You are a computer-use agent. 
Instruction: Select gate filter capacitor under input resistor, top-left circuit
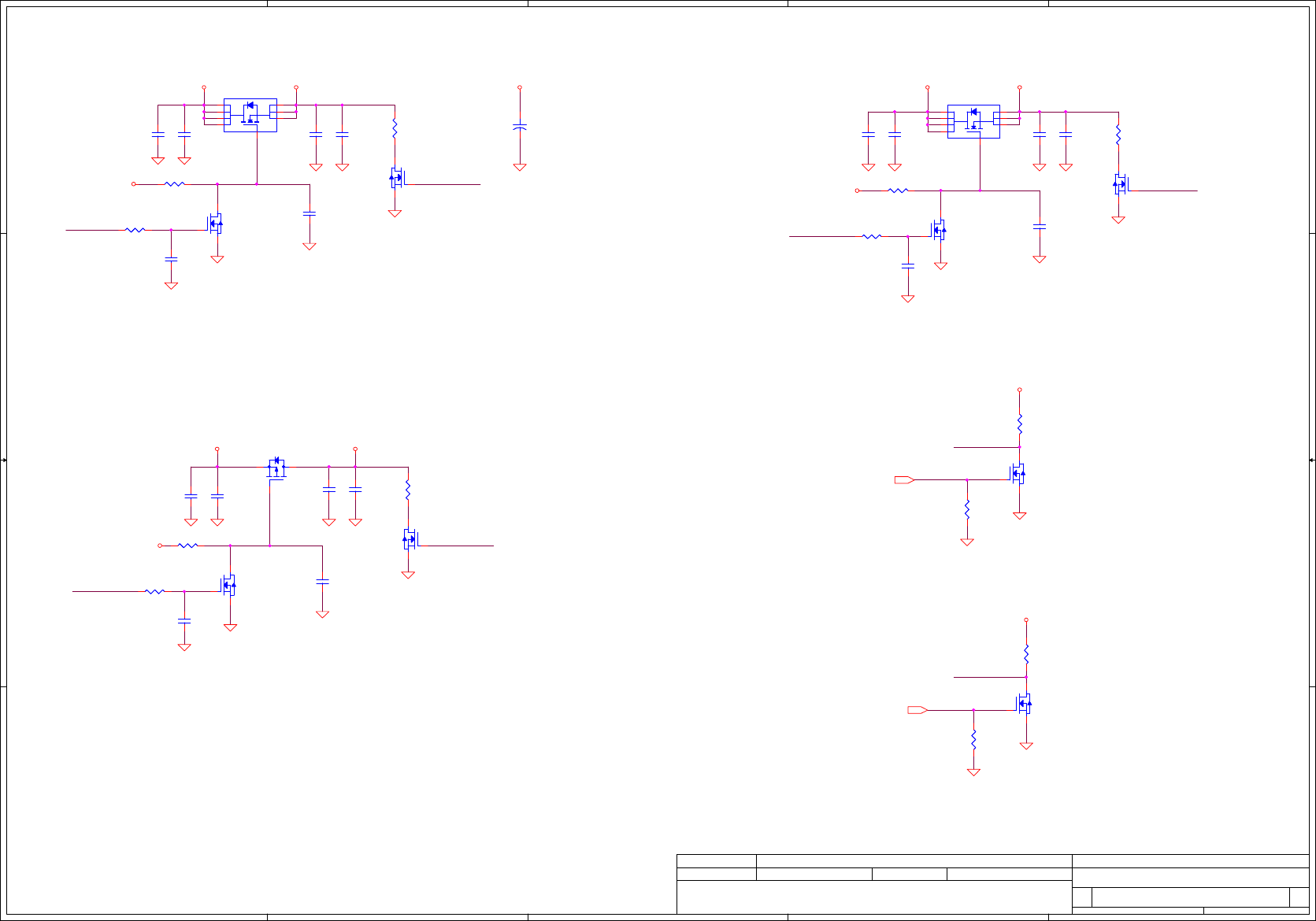171,259
